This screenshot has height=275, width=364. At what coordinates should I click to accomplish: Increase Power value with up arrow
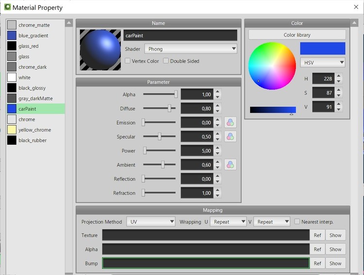click(x=217, y=148)
